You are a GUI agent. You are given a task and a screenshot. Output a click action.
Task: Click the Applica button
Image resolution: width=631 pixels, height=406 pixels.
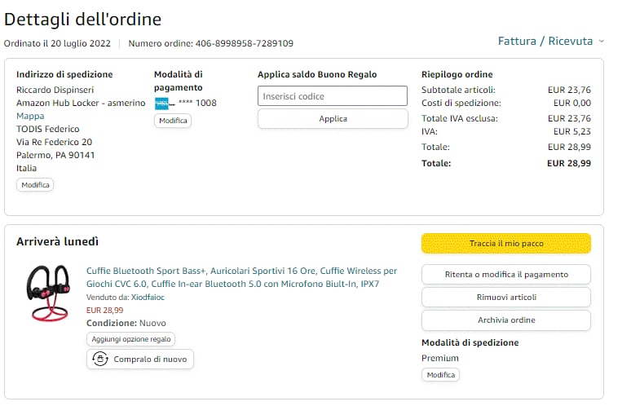(333, 118)
